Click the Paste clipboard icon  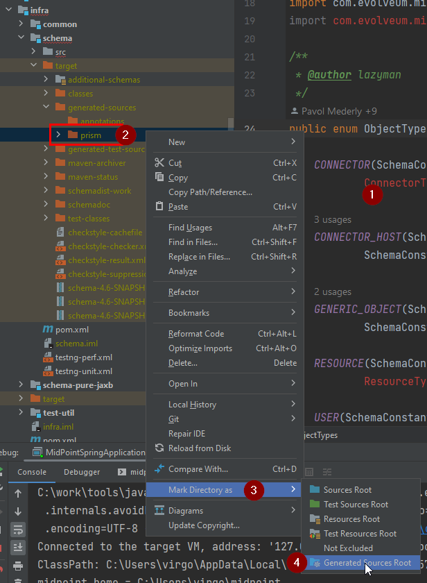pyautogui.click(x=159, y=207)
